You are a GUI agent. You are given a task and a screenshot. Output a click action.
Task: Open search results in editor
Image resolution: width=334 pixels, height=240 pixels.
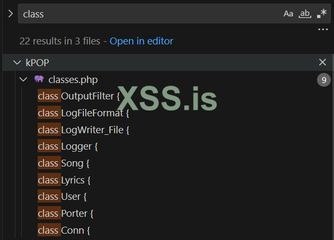[141, 41]
